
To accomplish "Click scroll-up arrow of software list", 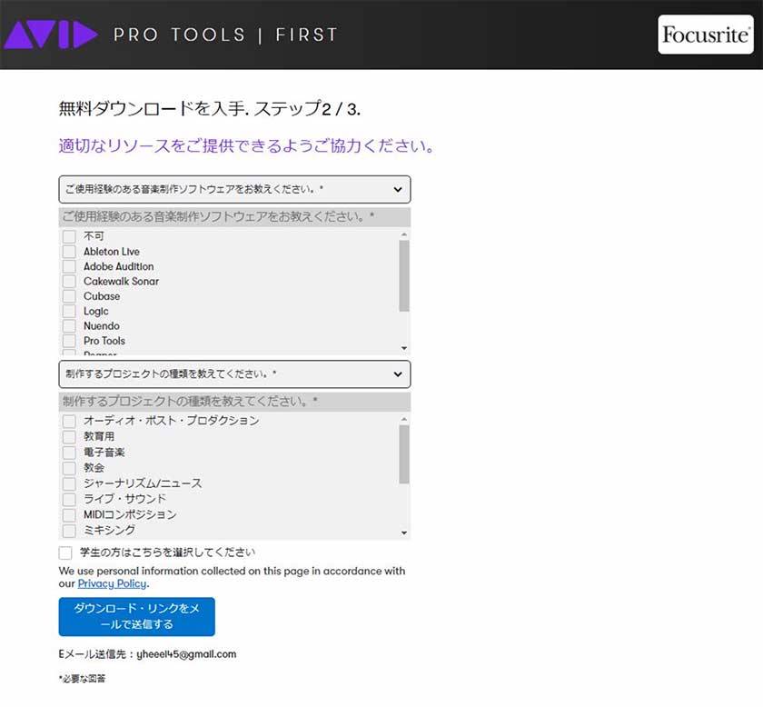I will (x=404, y=234).
